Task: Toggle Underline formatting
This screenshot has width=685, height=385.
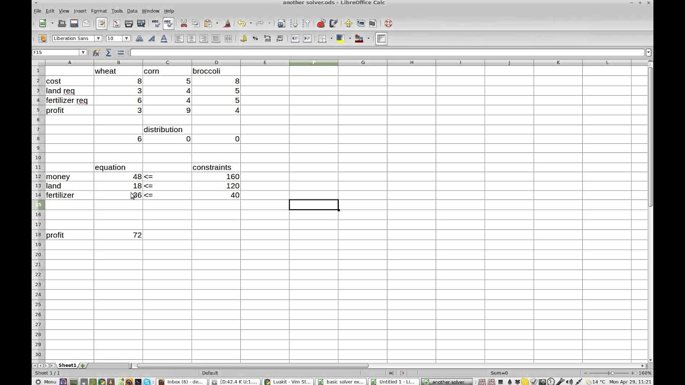Action: (x=164, y=38)
